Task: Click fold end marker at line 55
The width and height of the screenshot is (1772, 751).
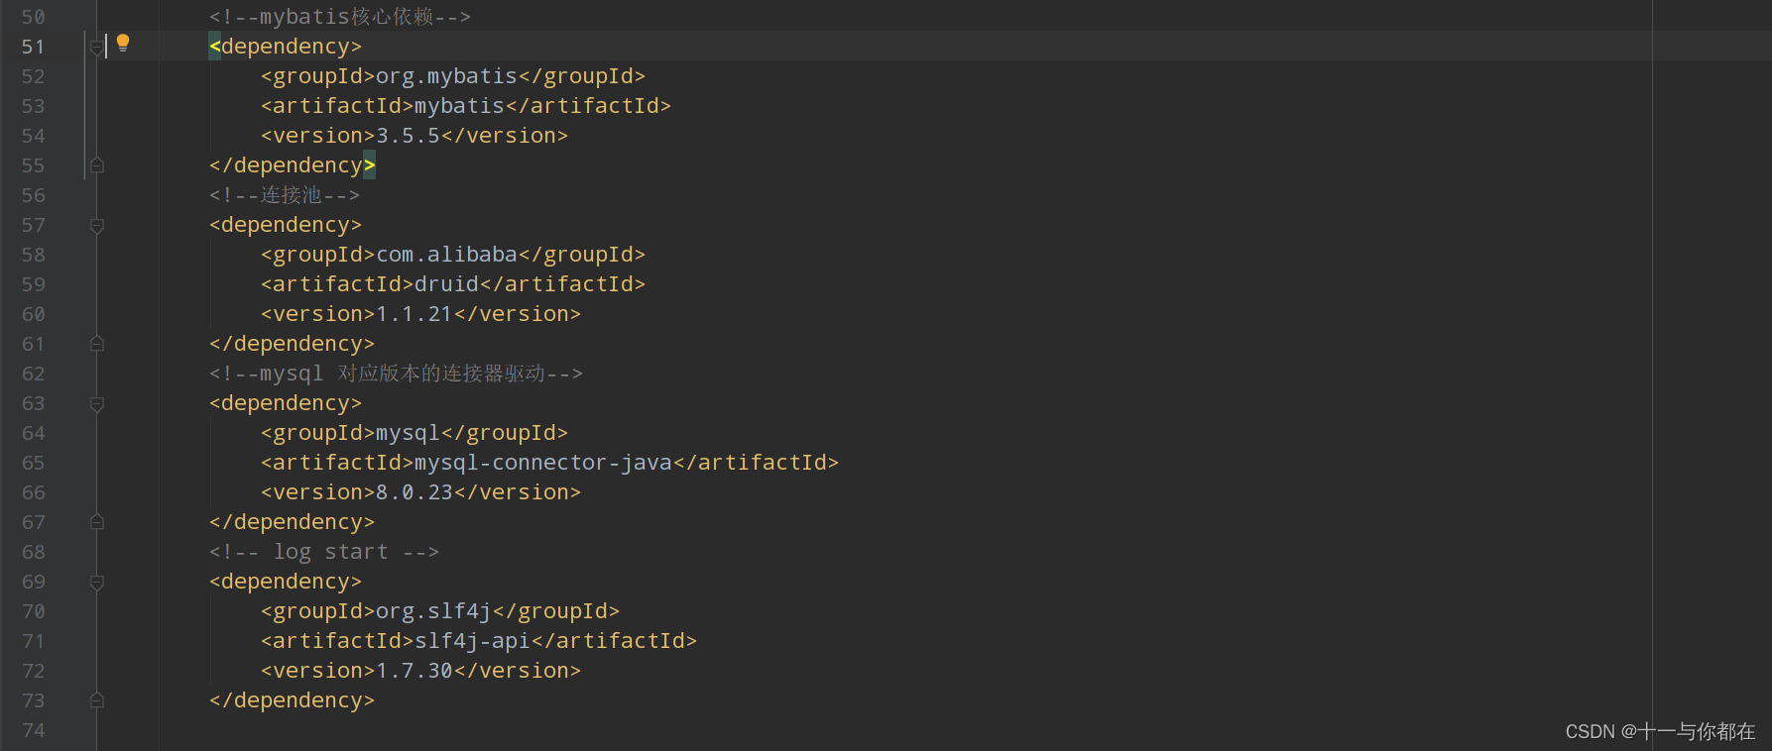Action: pos(97,165)
